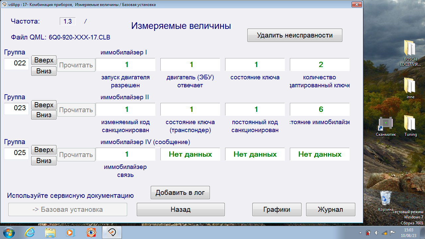The width and height of the screenshot is (425, 239).
Task: Open the Журнал log
Action: [x=330, y=209]
